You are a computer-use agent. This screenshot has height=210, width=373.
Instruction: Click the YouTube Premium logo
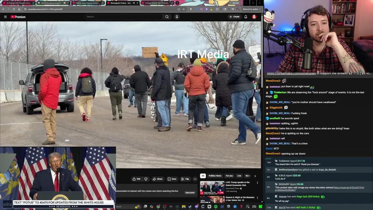click(x=18, y=17)
